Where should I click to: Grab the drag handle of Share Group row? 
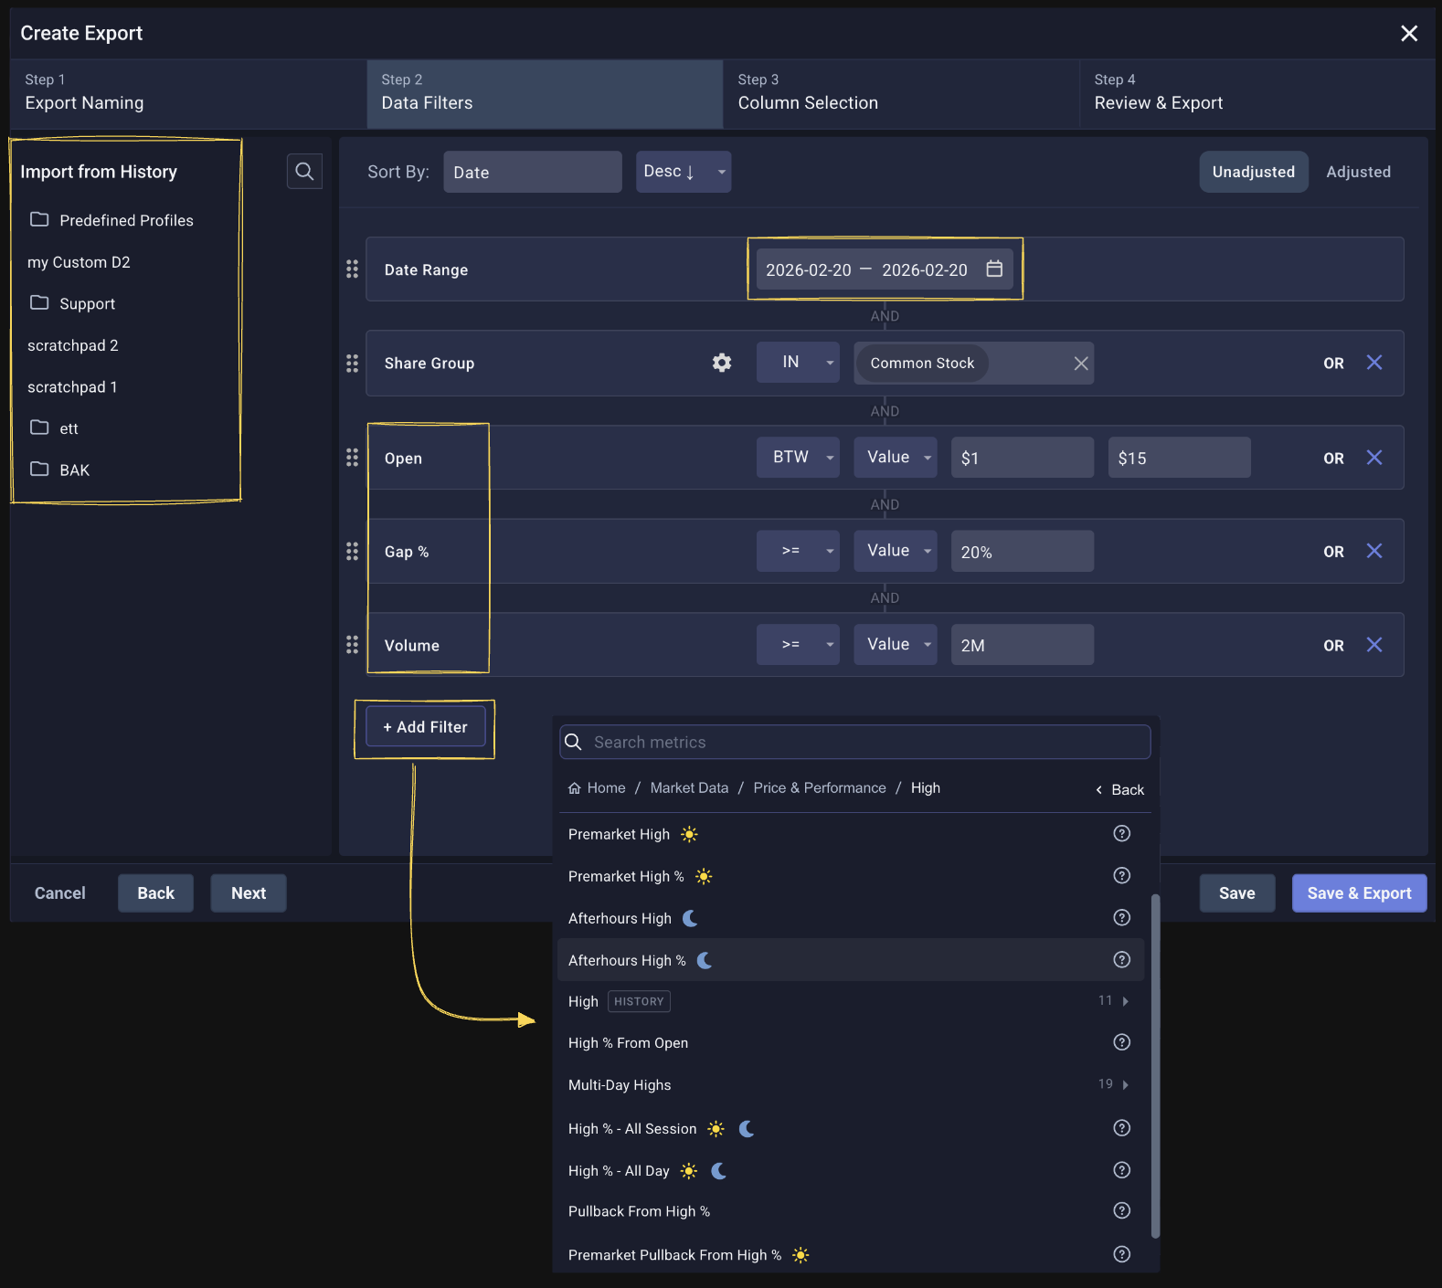click(352, 363)
